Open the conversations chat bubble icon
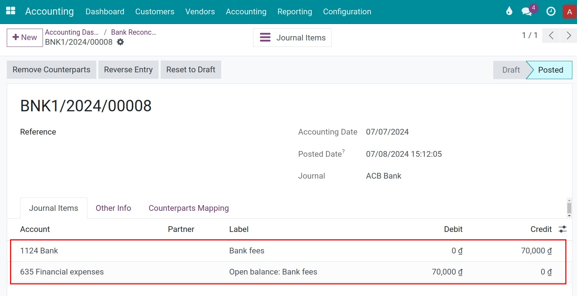Image resolution: width=577 pixels, height=296 pixels. 527,11
